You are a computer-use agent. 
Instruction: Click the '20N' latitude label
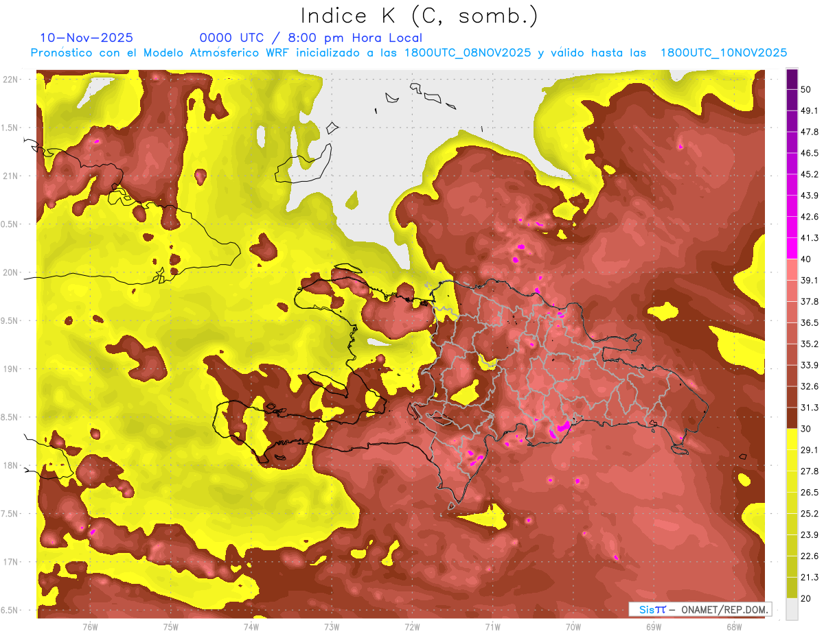click(x=10, y=272)
